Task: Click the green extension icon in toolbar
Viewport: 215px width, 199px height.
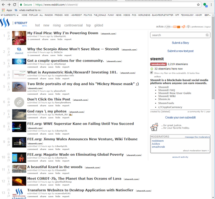Action: [205, 5]
